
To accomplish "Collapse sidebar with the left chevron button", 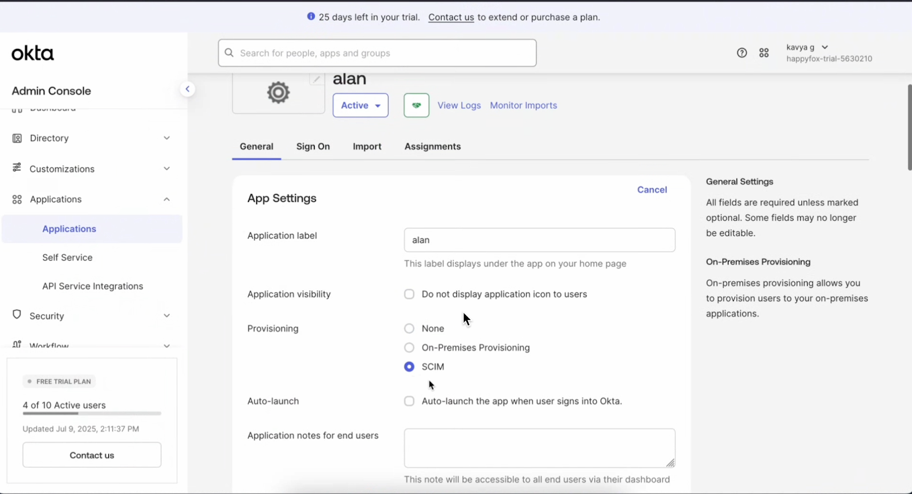I will pos(187,89).
